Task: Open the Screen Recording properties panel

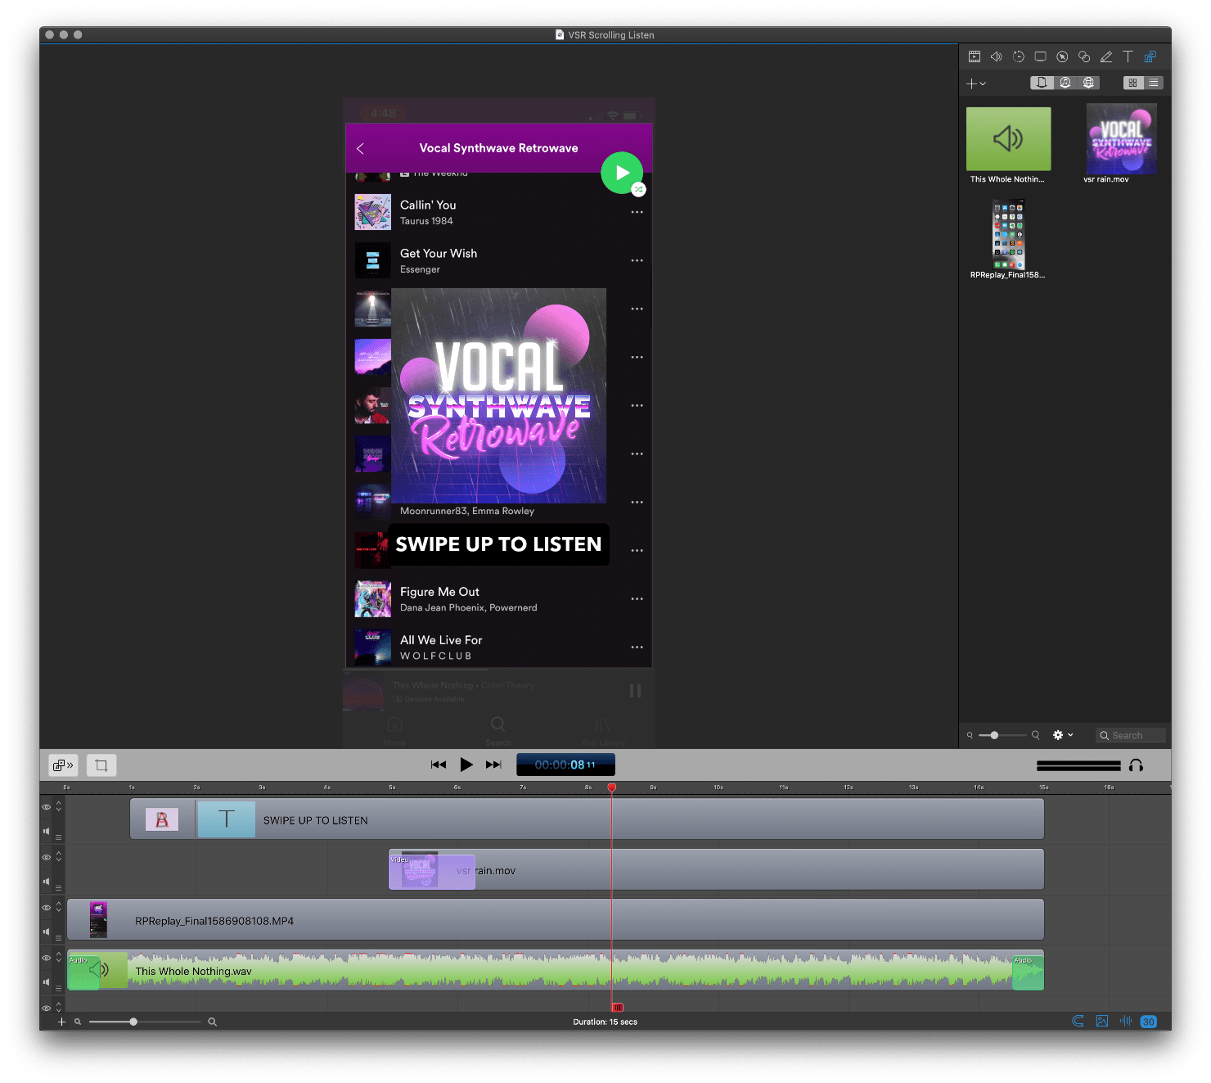Action: click(x=1040, y=56)
